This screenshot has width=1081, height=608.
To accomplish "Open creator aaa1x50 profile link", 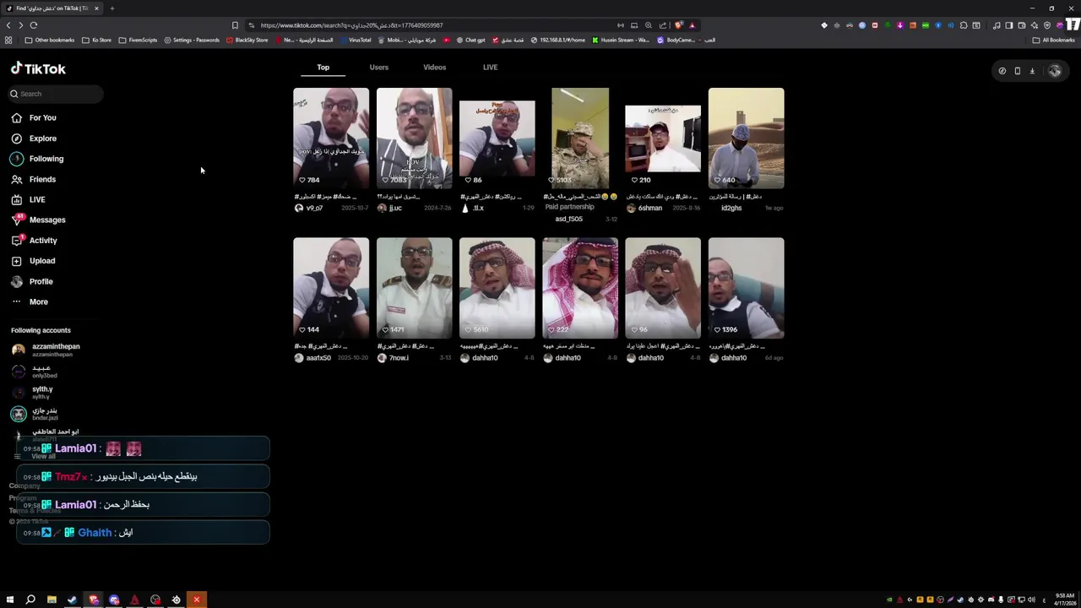I will click(318, 358).
